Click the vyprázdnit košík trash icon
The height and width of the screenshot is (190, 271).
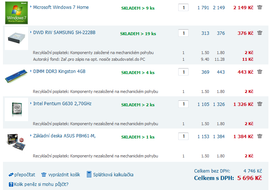coord(44,174)
